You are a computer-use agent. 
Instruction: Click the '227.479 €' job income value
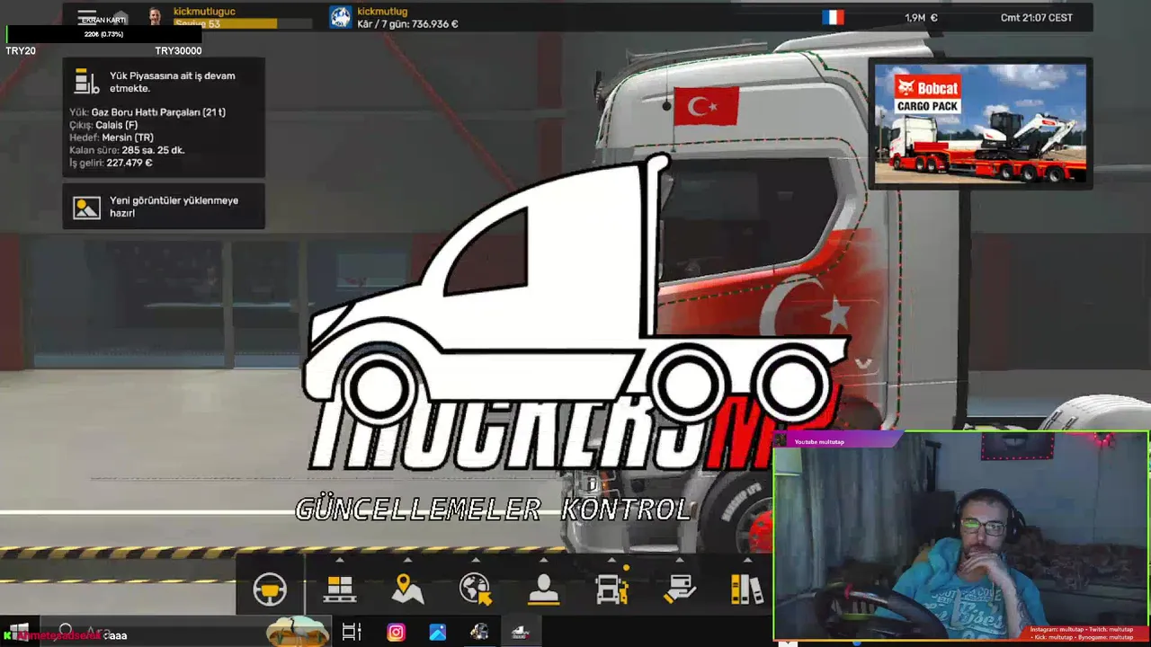point(129,163)
